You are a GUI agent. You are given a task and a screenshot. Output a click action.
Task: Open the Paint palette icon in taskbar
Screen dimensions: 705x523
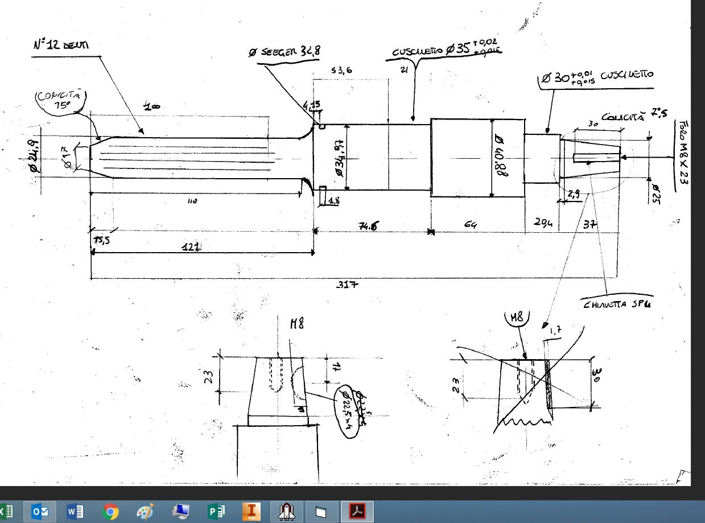click(145, 512)
